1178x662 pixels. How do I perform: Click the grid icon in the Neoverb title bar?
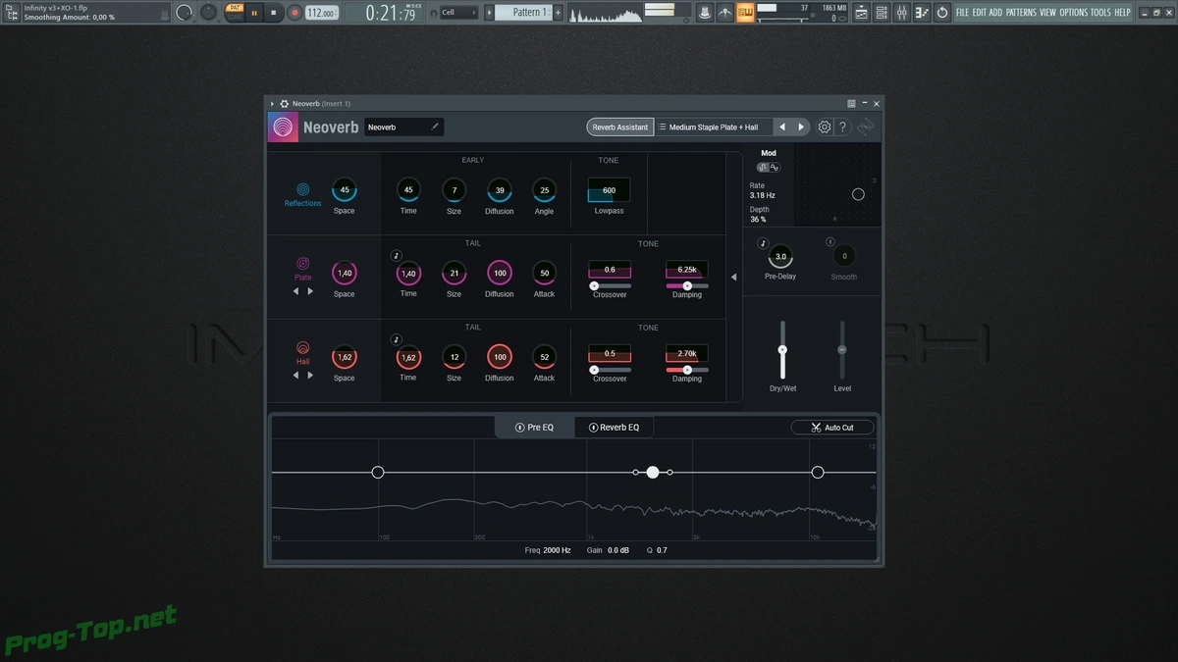(x=851, y=103)
